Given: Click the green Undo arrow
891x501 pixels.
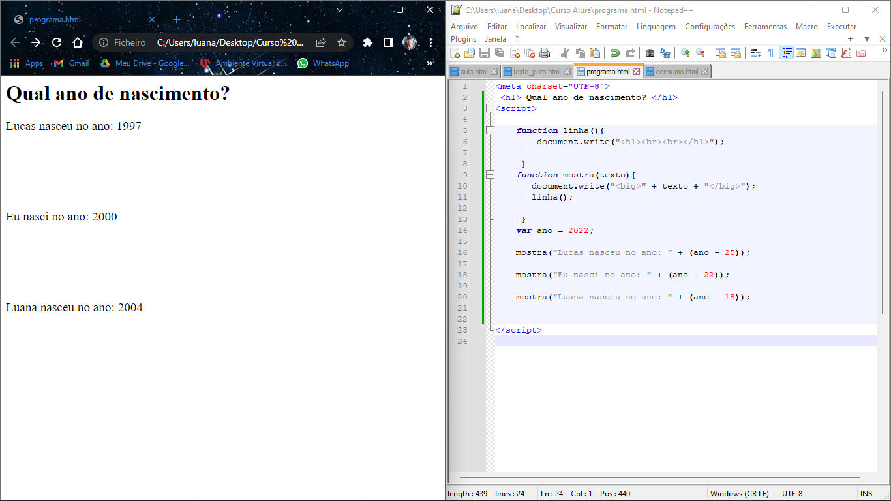Looking at the screenshot, I should 614,53.
